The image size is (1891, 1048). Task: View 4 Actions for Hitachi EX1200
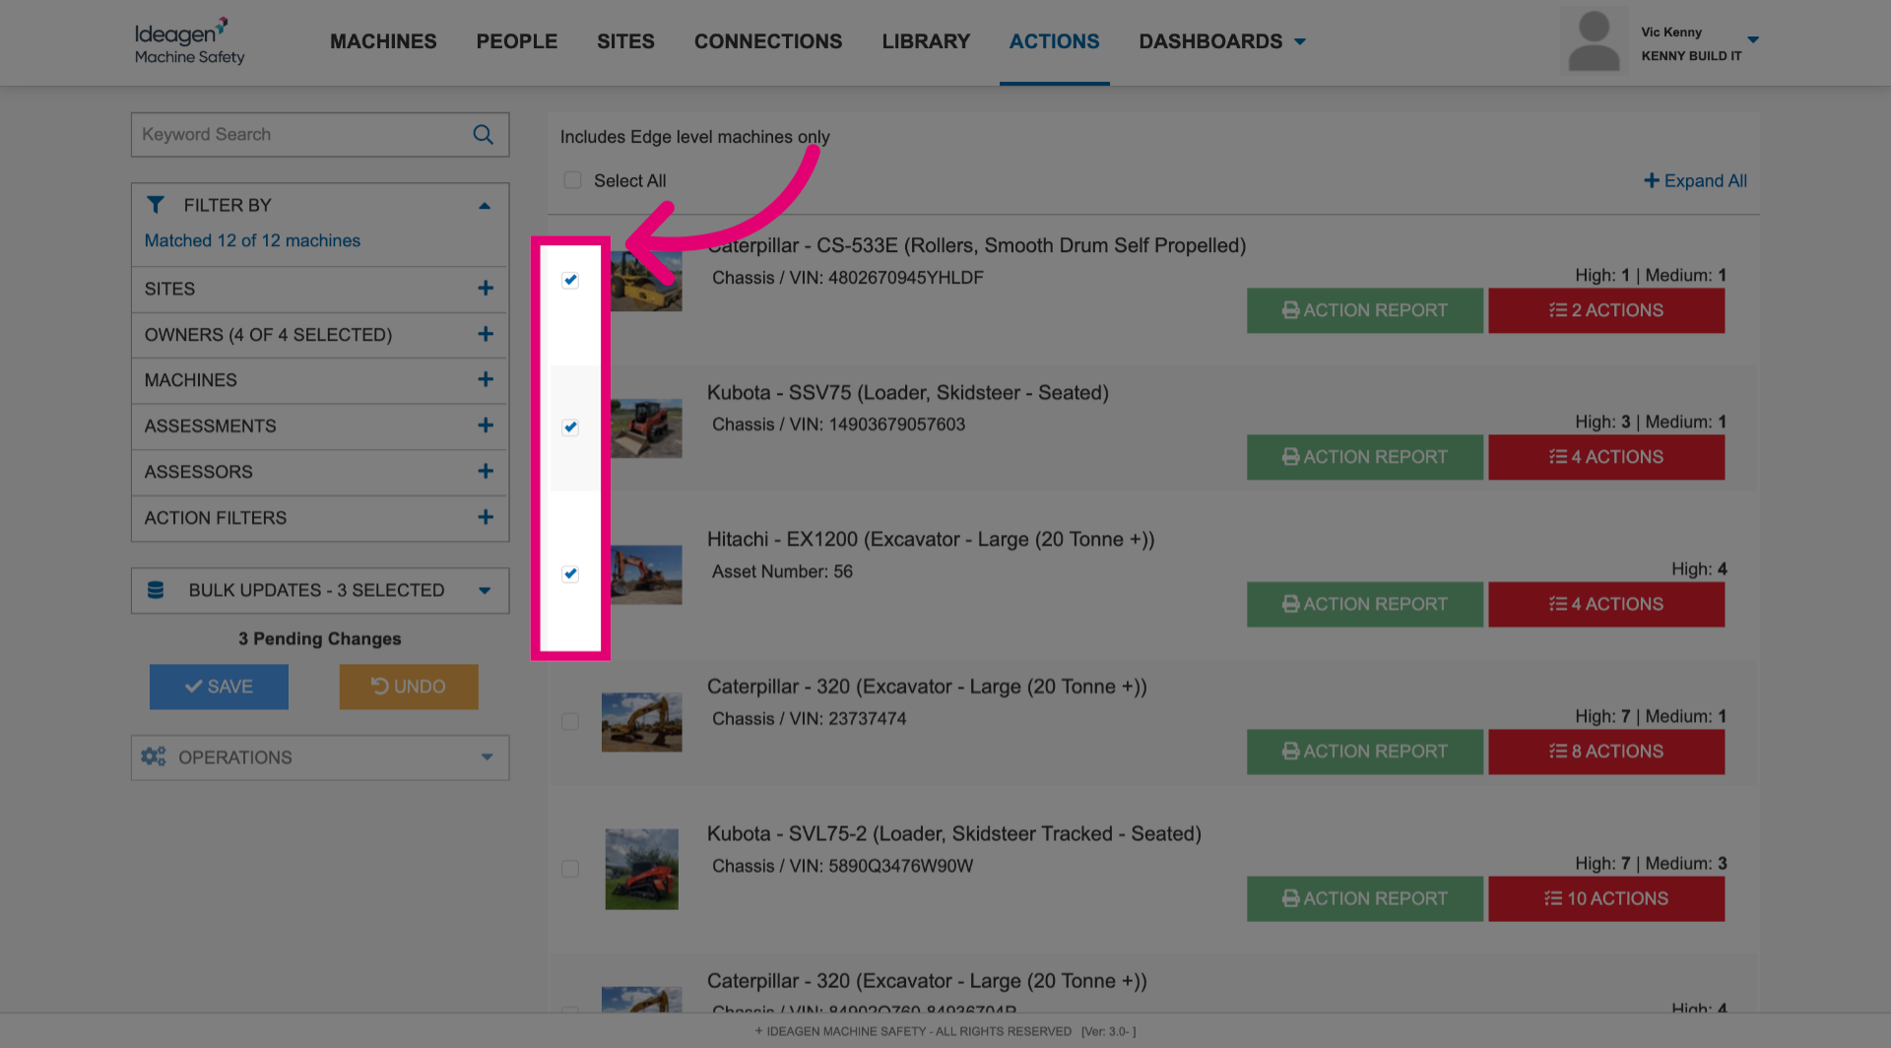[1606, 604]
